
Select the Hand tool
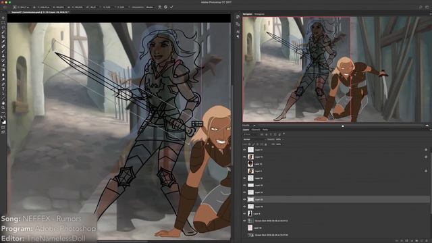(3, 103)
